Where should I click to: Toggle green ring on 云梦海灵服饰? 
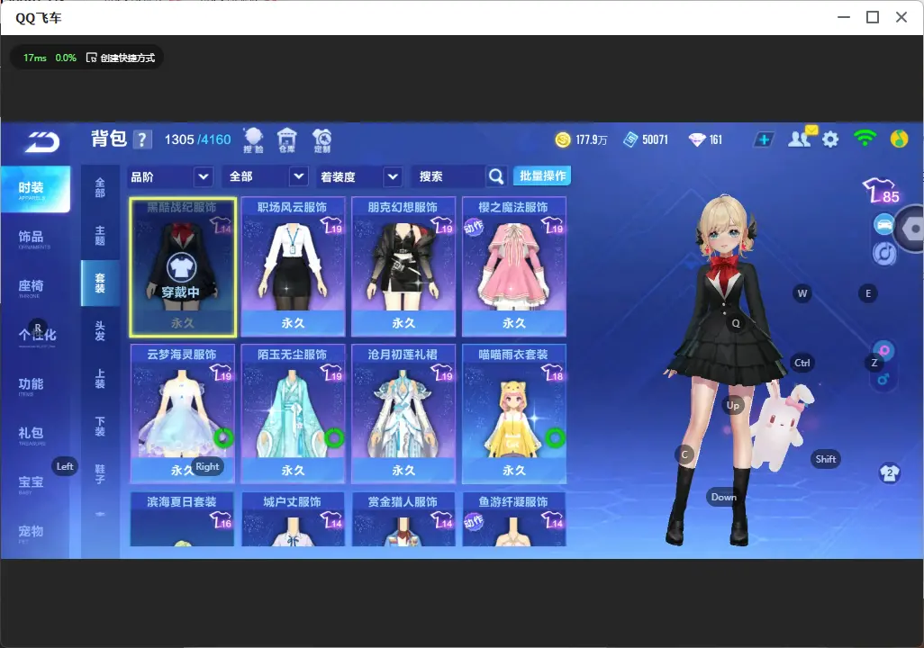pyautogui.click(x=223, y=437)
